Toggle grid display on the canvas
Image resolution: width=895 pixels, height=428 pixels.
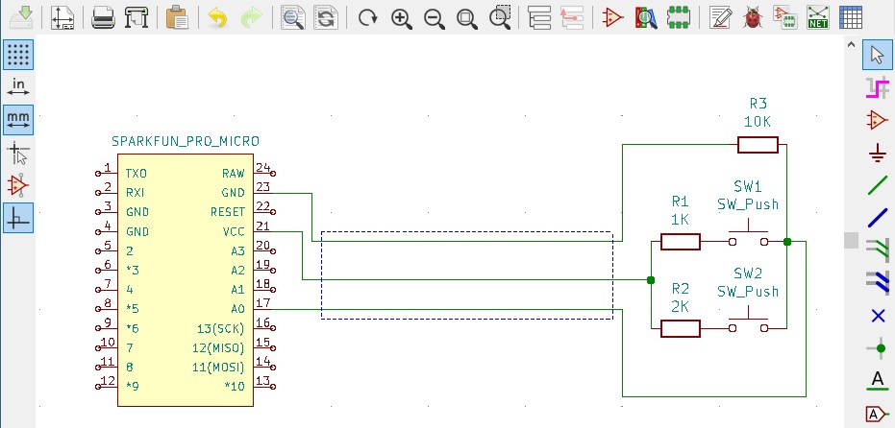point(18,55)
